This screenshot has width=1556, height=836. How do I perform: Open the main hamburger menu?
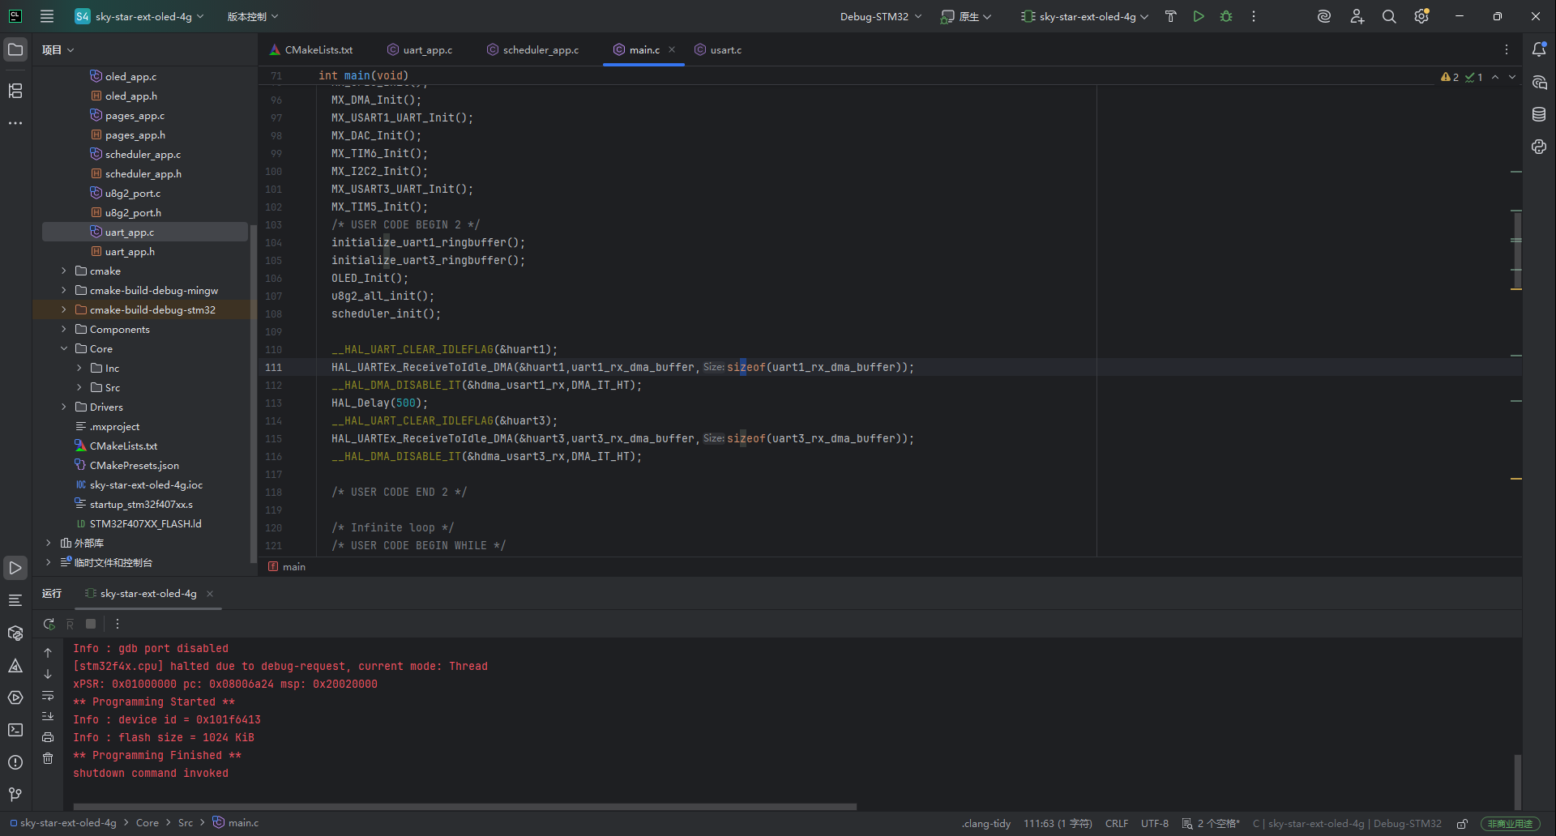(47, 16)
